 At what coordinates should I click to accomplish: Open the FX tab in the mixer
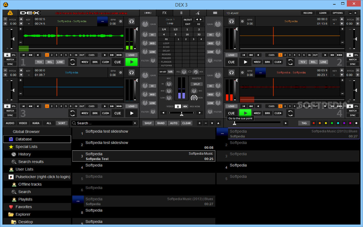(x=165, y=13)
